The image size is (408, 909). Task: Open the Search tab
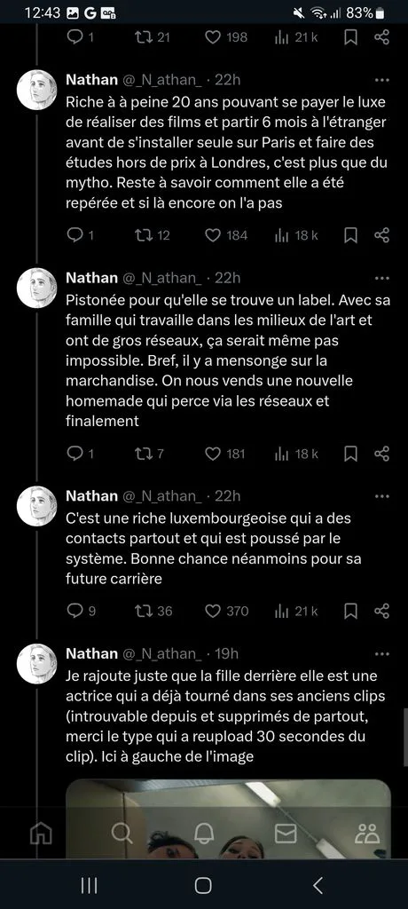click(122, 833)
